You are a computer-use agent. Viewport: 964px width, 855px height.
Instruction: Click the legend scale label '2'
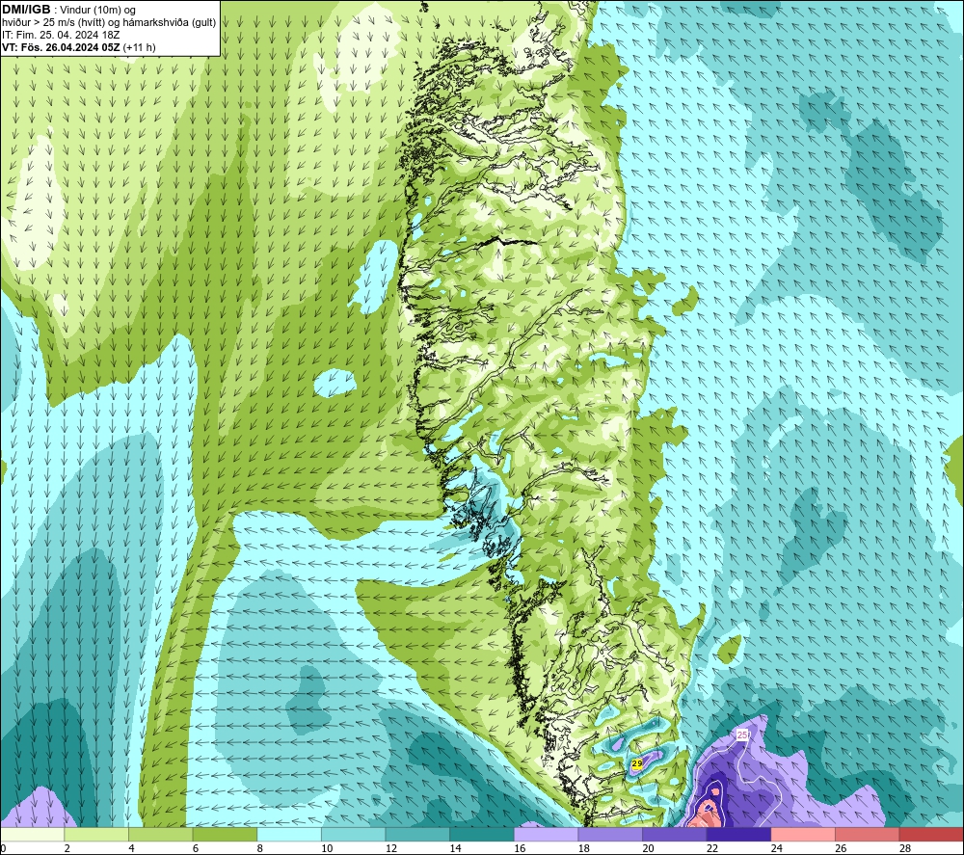click(67, 848)
